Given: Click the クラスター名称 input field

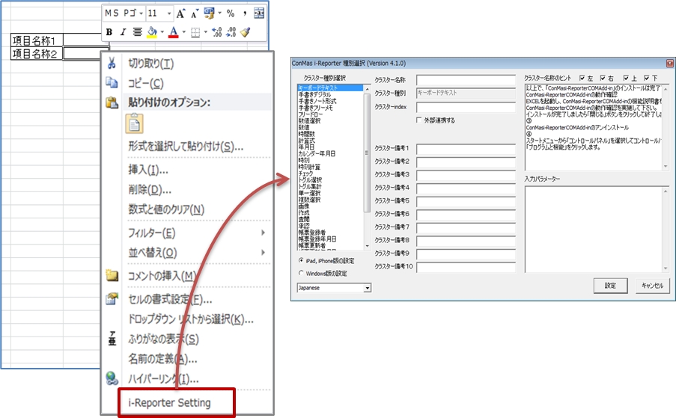Looking at the screenshot, I should click(466, 80).
